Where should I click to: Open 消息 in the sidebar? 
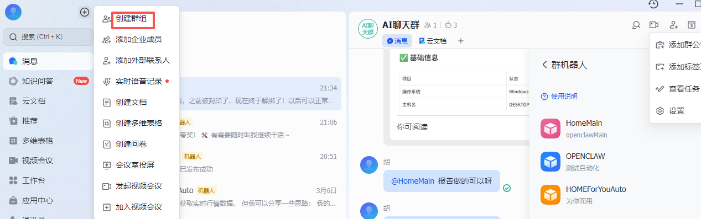coord(48,61)
